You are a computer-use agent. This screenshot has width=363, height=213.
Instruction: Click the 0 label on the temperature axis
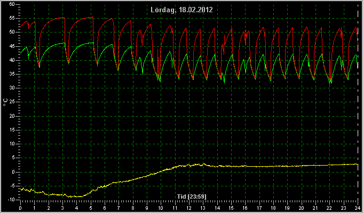pyautogui.click(x=13, y=171)
